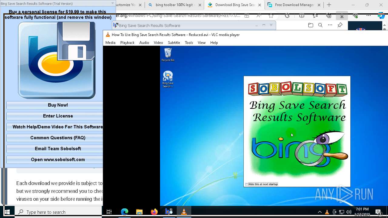This screenshot has height=218, width=388.
Task: Click the VLC cone tray icon
Action: click(x=327, y=212)
